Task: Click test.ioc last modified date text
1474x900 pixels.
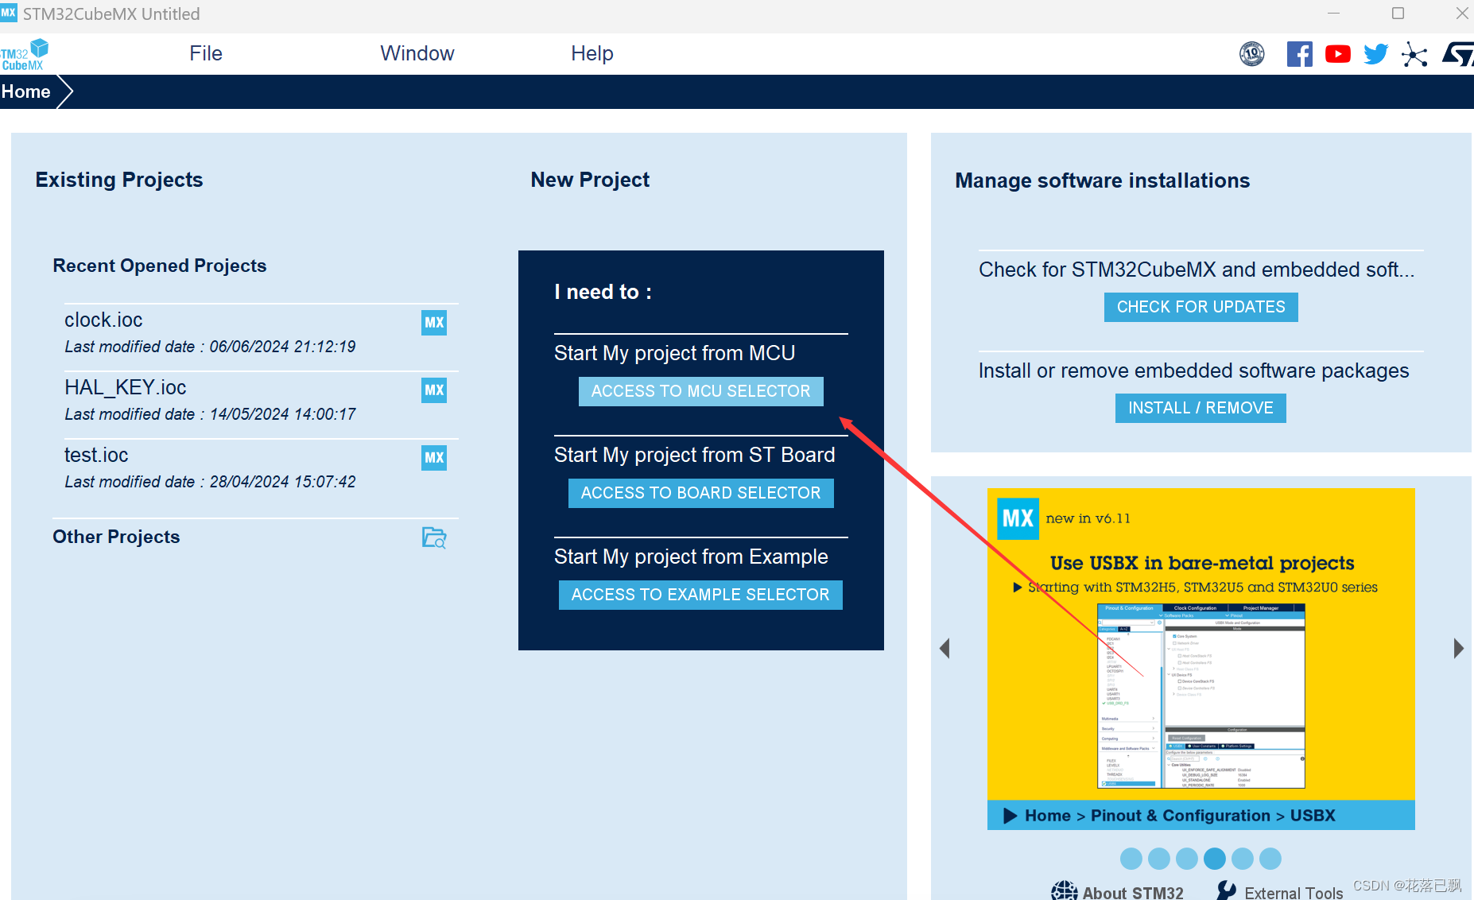Action: pyautogui.click(x=210, y=482)
